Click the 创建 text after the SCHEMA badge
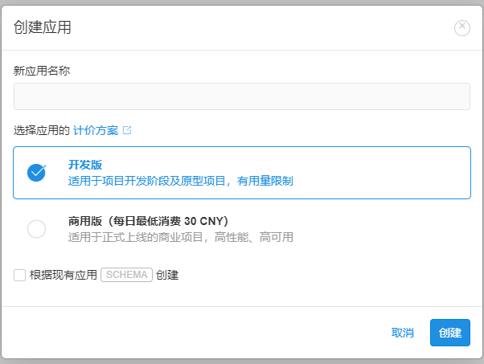The image size is (484, 364). click(167, 275)
